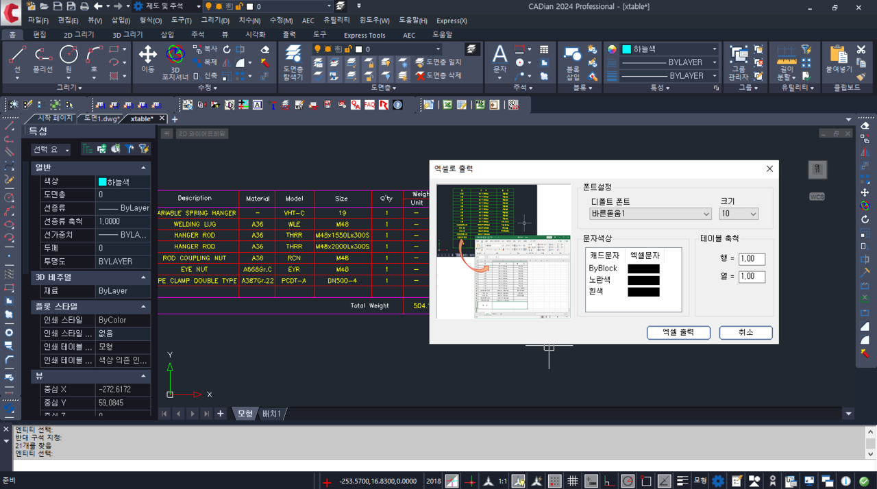Click the ByBlock black Excel text color swatch
The image size is (877, 489).
point(643,268)
